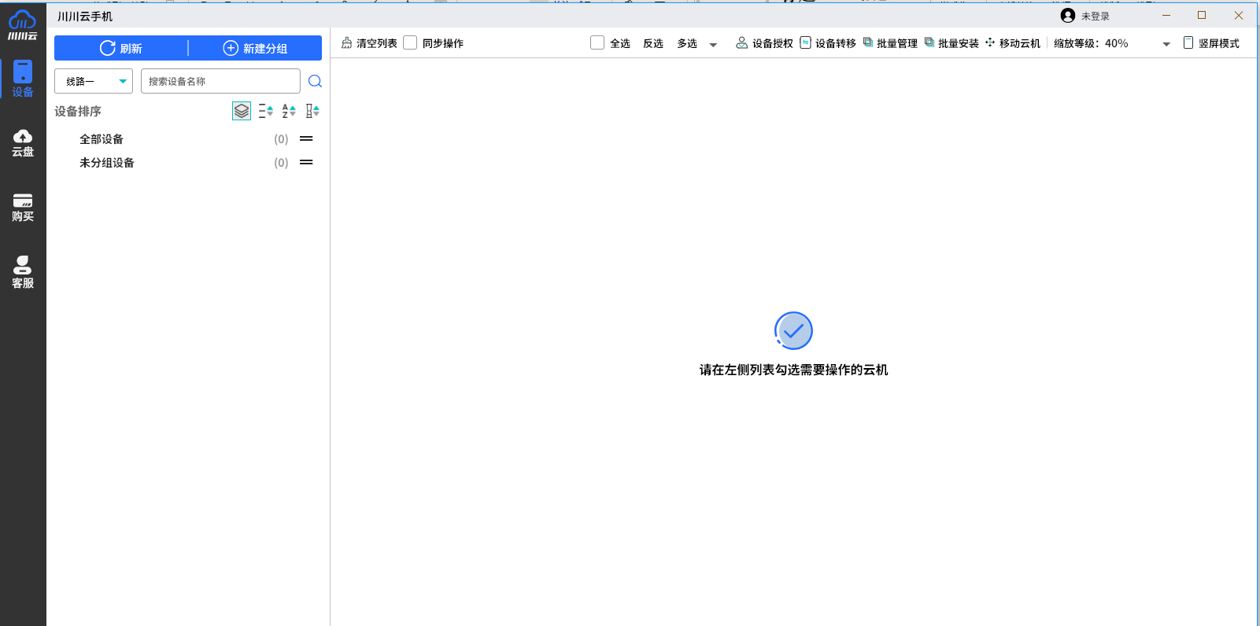Check the 全选 select-all checkbox

pos(597,43)
